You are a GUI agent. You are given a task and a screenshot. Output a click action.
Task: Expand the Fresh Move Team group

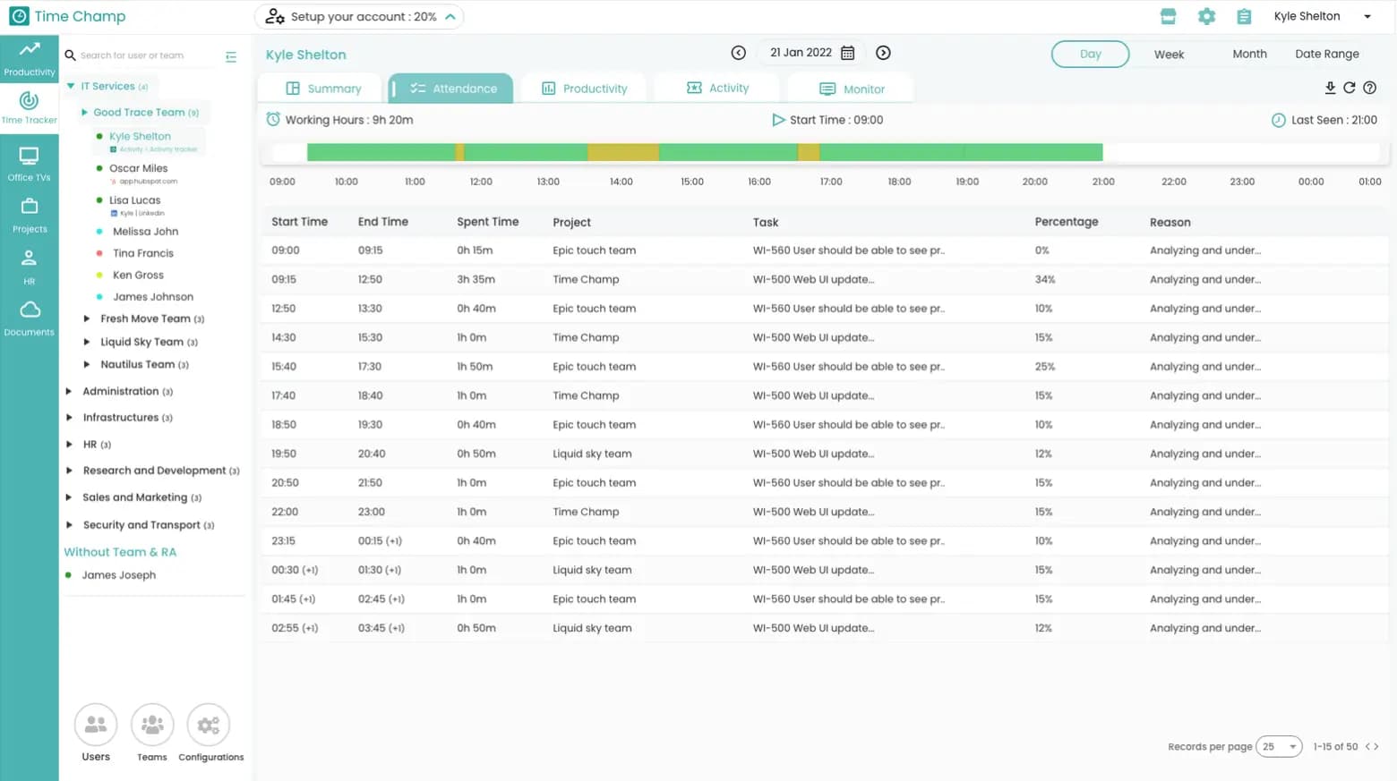tap(87, 318)
